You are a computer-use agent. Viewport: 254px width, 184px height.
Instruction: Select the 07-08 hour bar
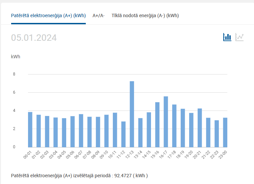(x=90, y=132)
